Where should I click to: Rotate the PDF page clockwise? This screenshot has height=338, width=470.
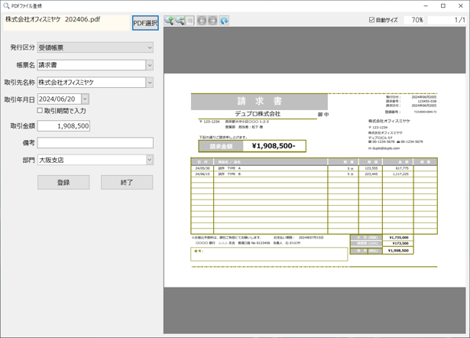pos(224,21)
